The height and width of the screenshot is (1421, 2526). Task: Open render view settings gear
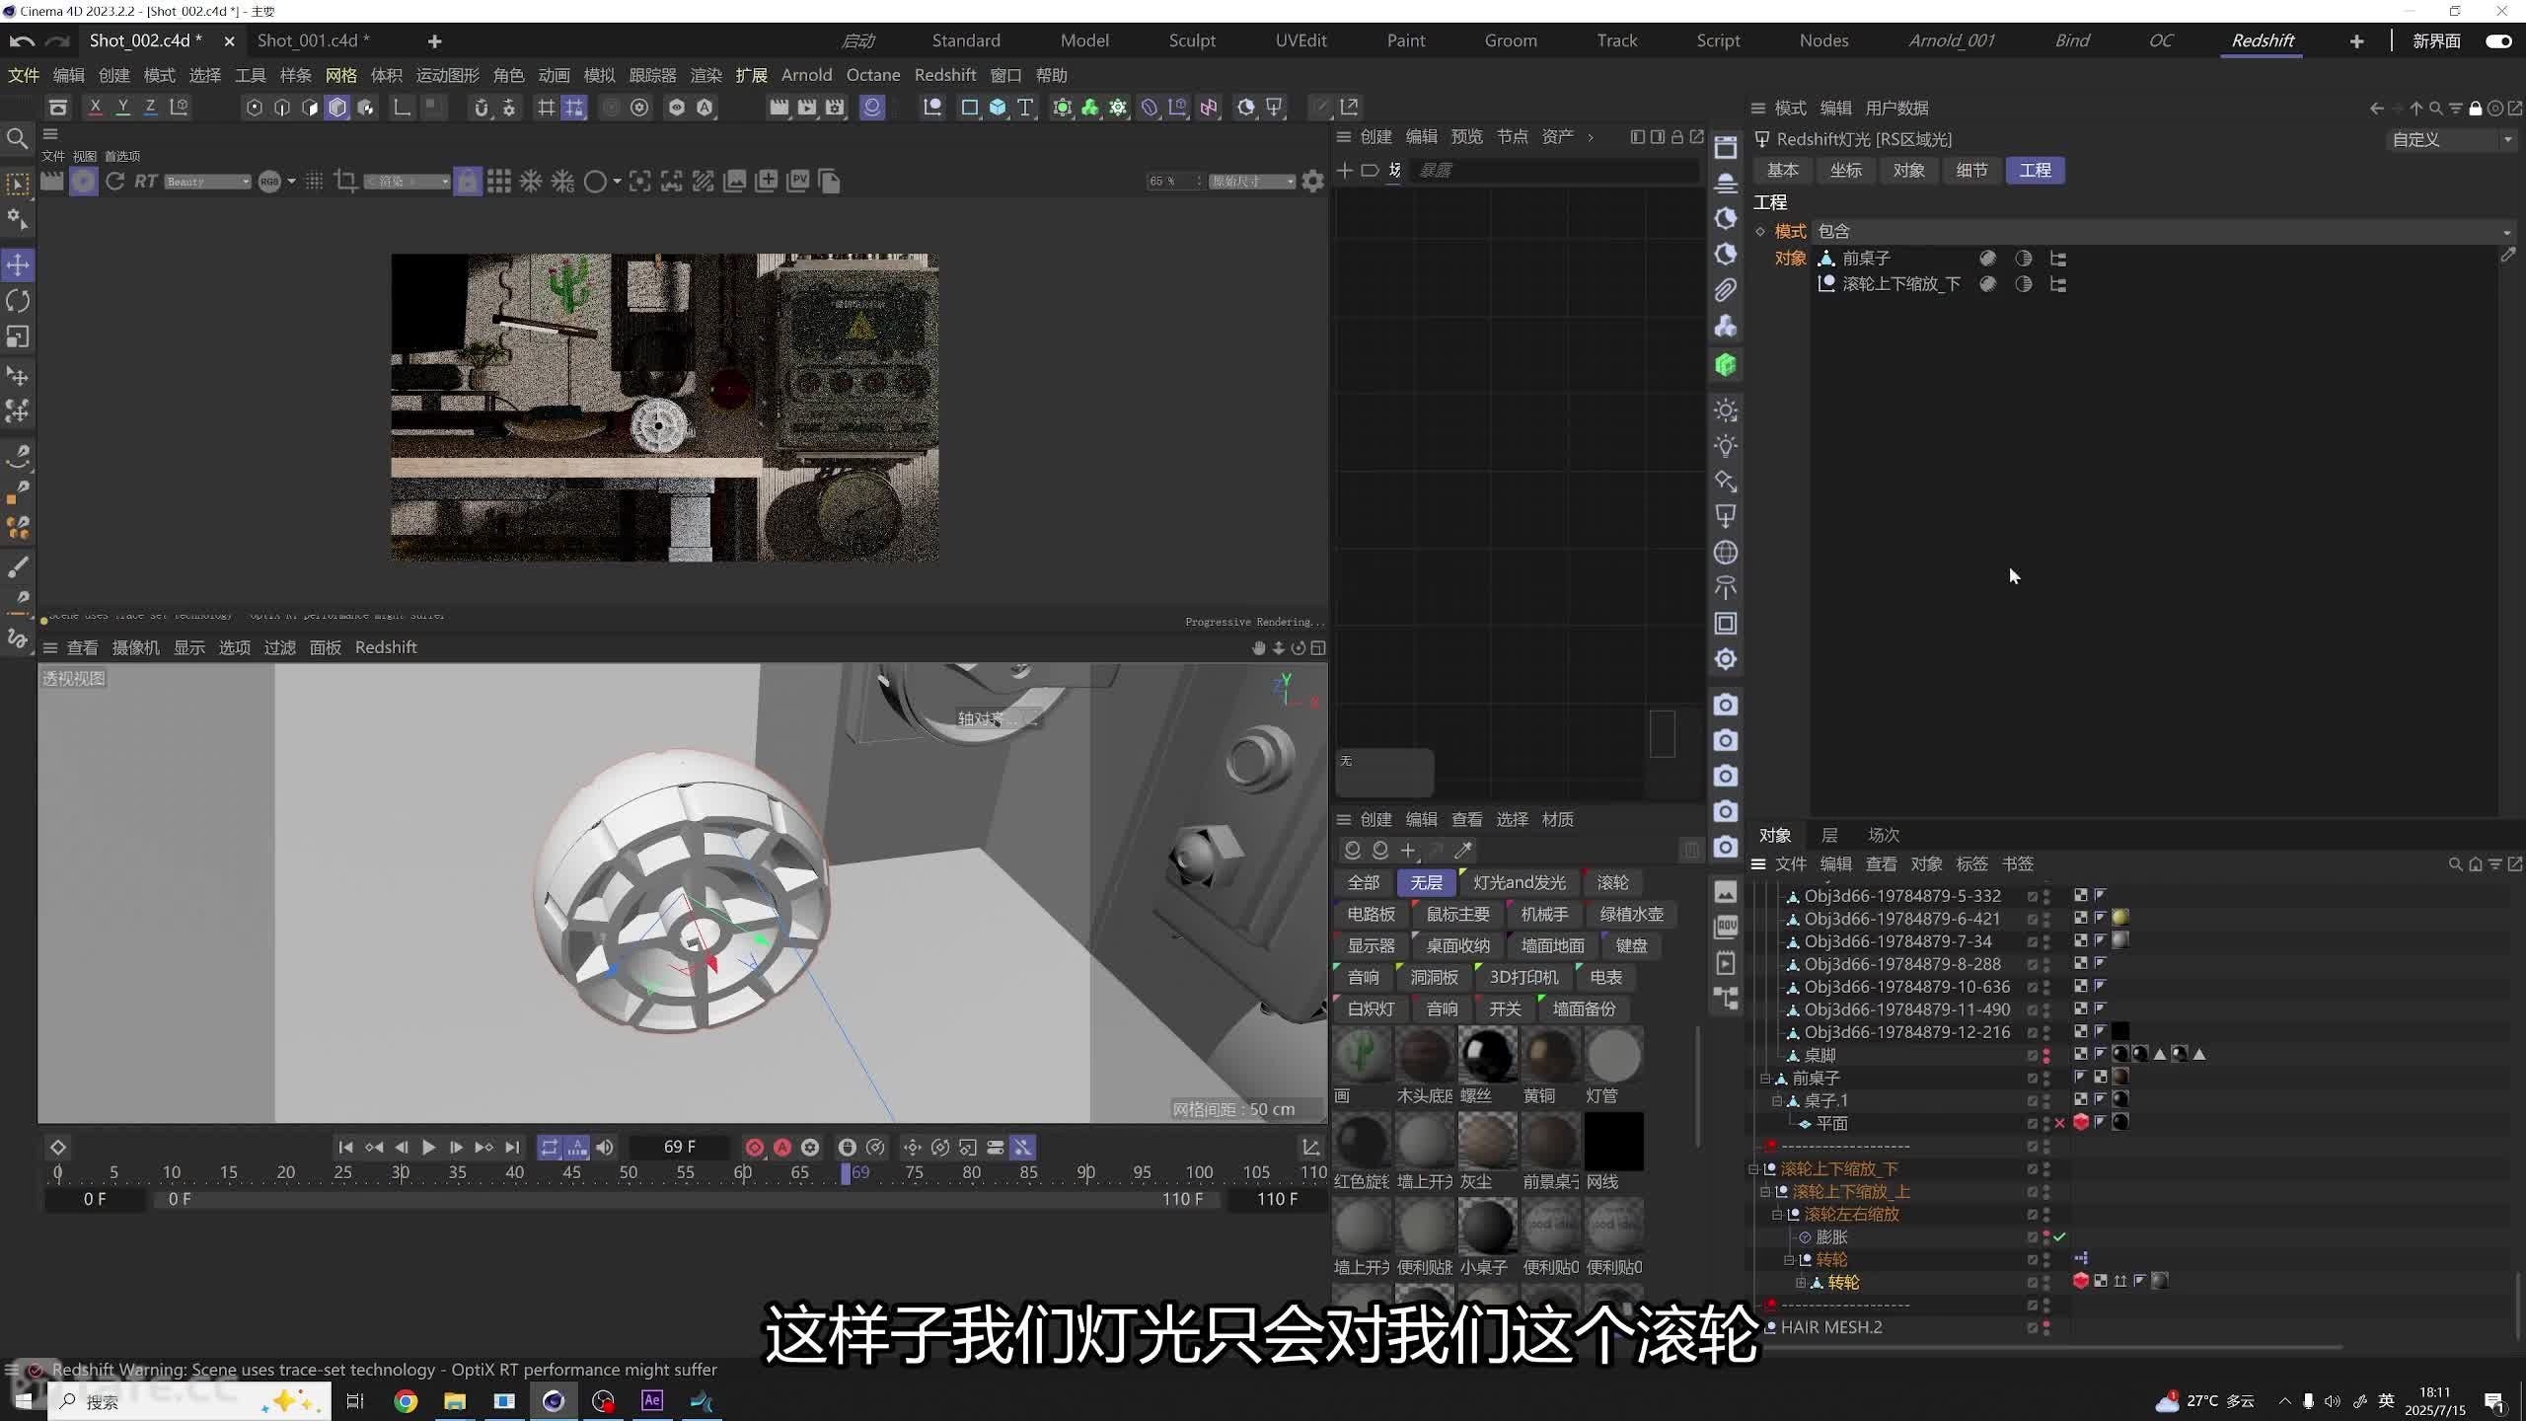tap(1312, 182)
